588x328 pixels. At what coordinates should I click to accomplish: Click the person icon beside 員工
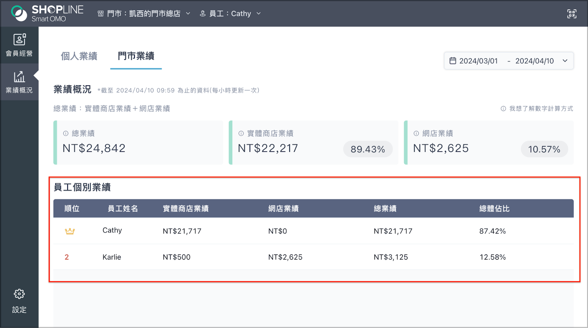tap(202, 14)
